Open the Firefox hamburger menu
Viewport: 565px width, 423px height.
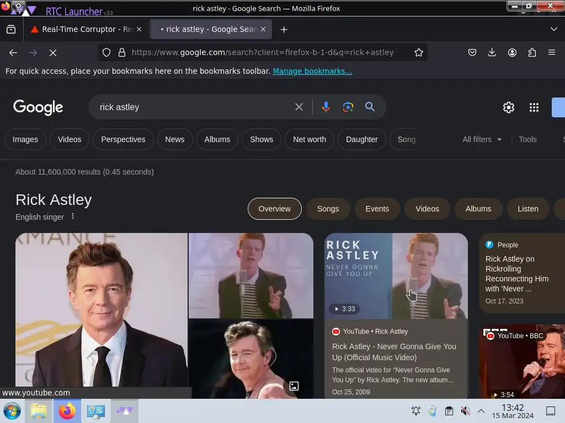click(x=552, y=52)
